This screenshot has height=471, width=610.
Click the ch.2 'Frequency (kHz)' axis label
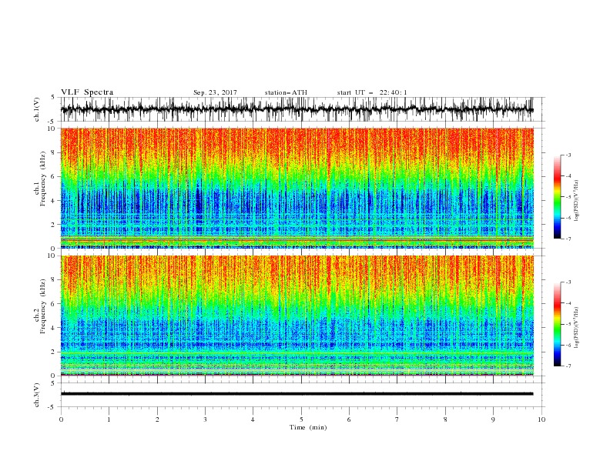[x=43, y=306]
